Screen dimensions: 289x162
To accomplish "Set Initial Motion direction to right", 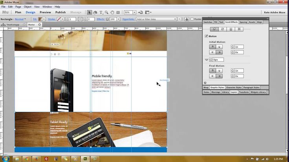I will pos(219,52).
